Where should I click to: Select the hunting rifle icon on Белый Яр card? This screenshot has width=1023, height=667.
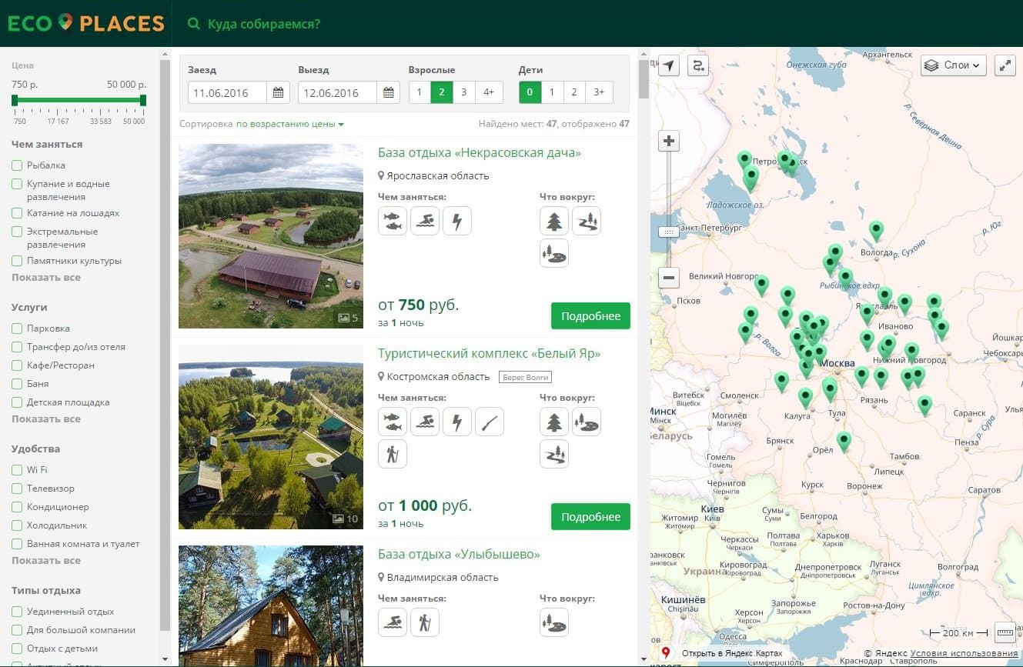click(x=490, y=422)
